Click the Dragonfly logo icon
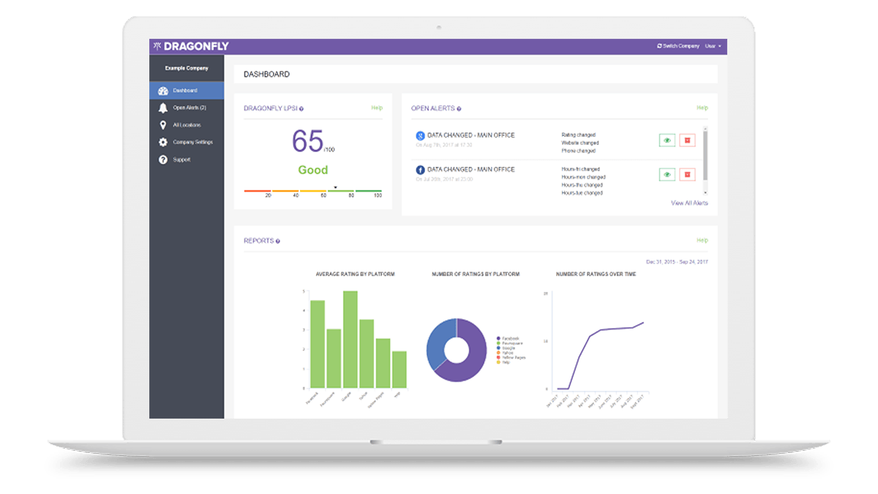 pos(157,45)
